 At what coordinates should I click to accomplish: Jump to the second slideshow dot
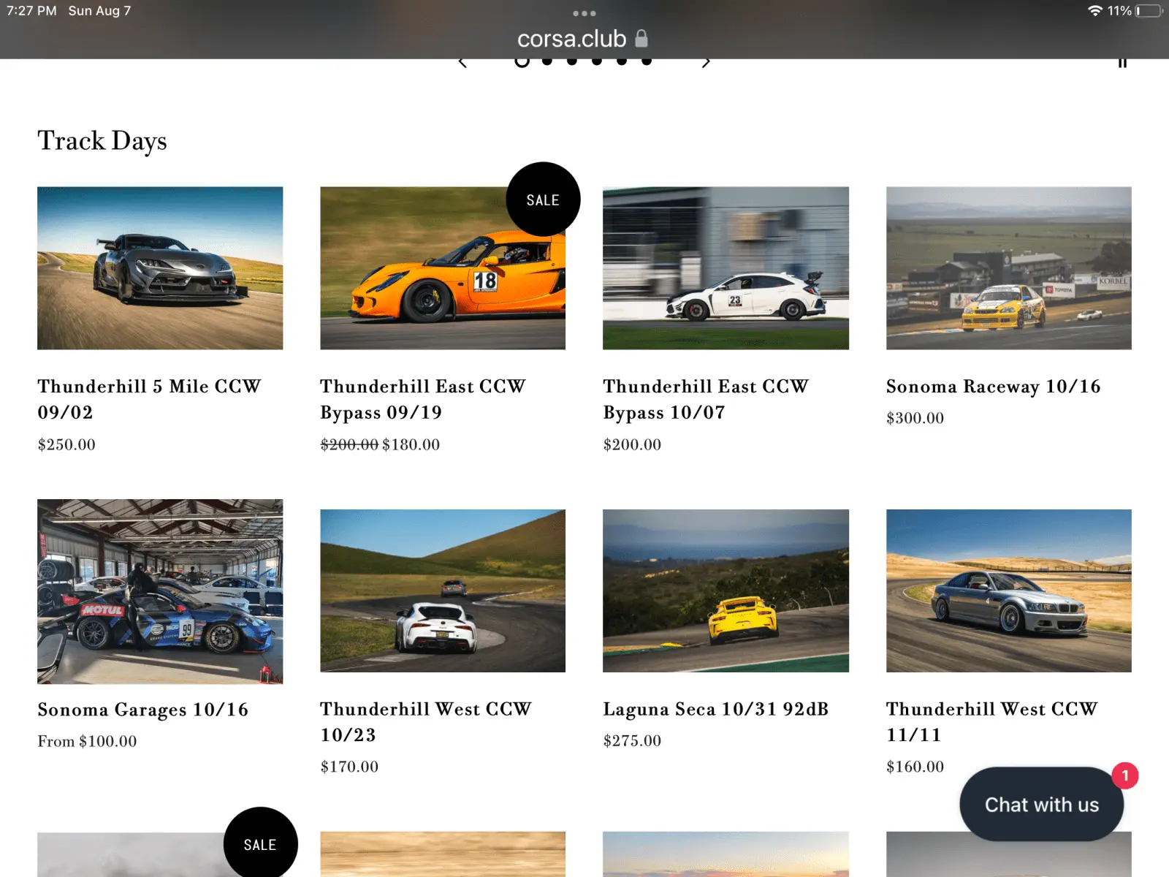(x=547, y=61)
